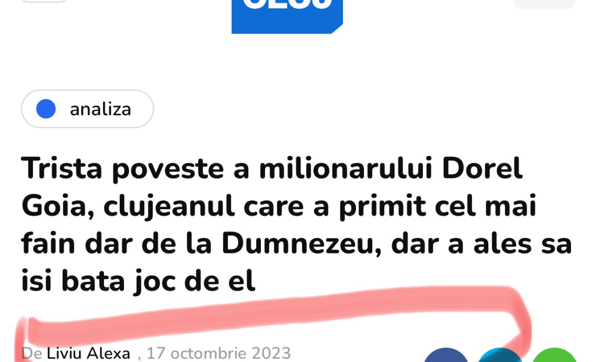
Task: Click the blue dot in analiza tag
Action: point(46,109)
